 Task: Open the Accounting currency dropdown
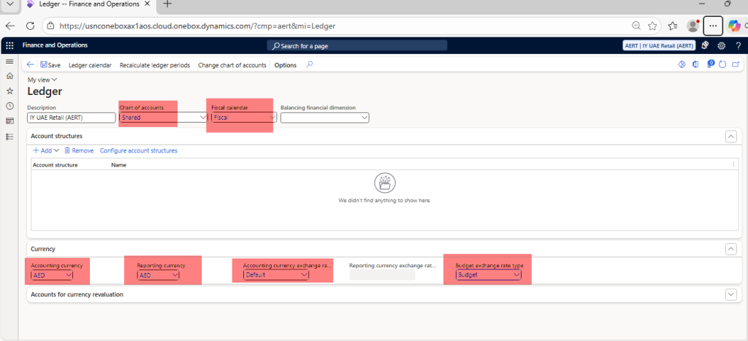coord(69,275)
